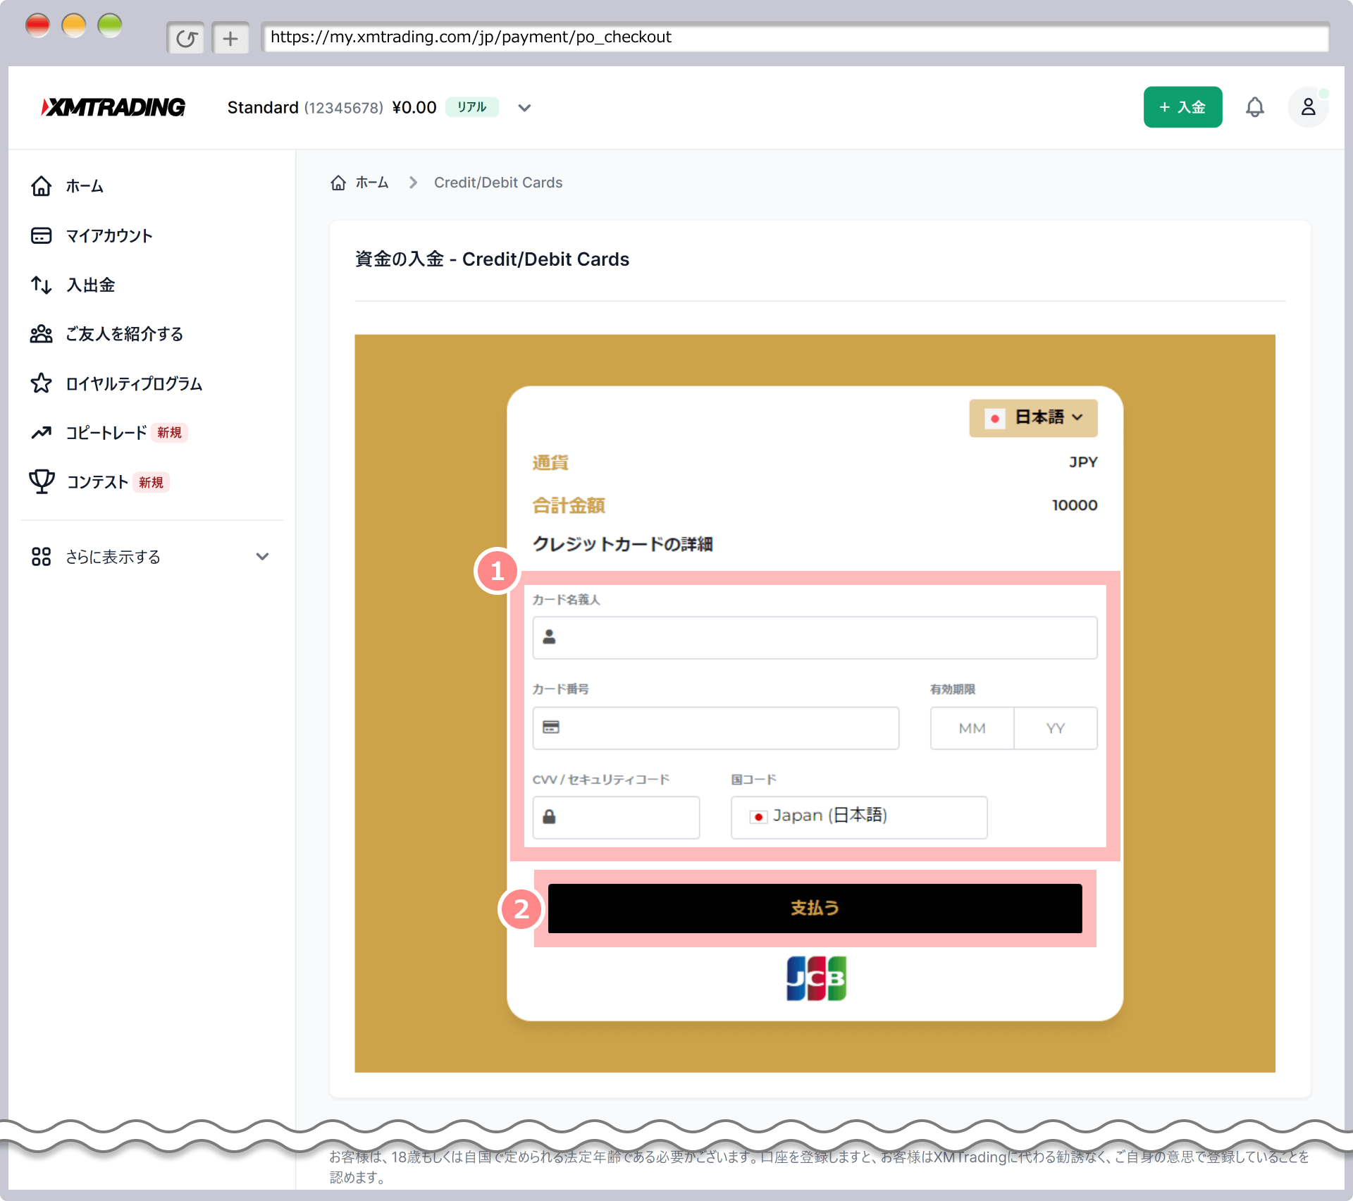Expand the account selector chevron
The width and height of the screenshot is (1353, 1201).
[524, 108]
